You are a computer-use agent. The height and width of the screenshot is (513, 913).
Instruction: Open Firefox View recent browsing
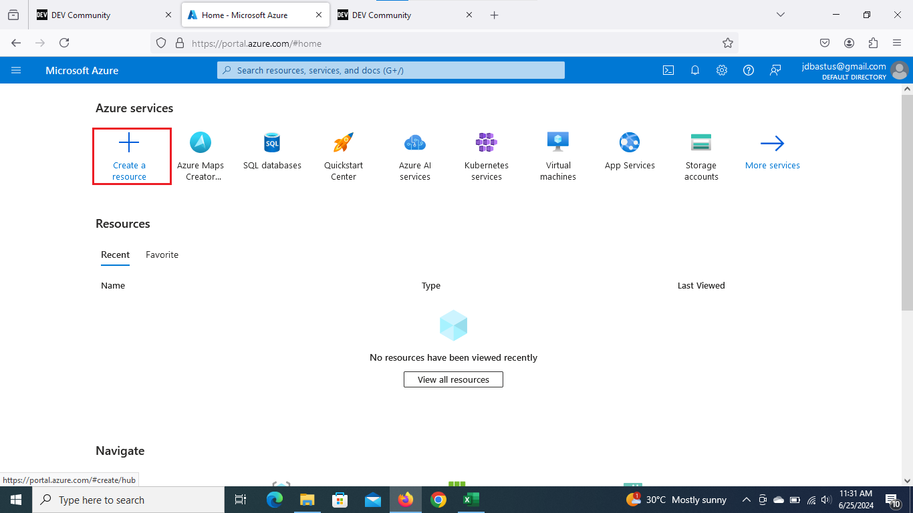click(x=13, y=15)
